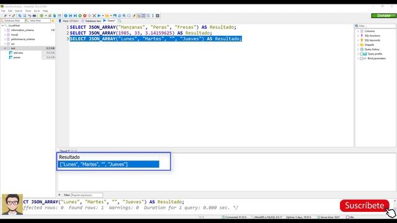Click the paste icon in toolbar
Screen dimensions: 397x223
coord(25,15)
